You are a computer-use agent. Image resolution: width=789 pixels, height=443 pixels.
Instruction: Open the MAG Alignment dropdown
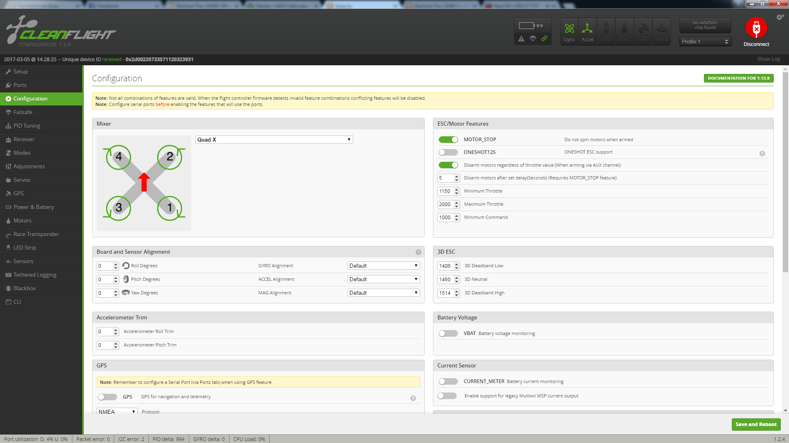click(383, 293)
